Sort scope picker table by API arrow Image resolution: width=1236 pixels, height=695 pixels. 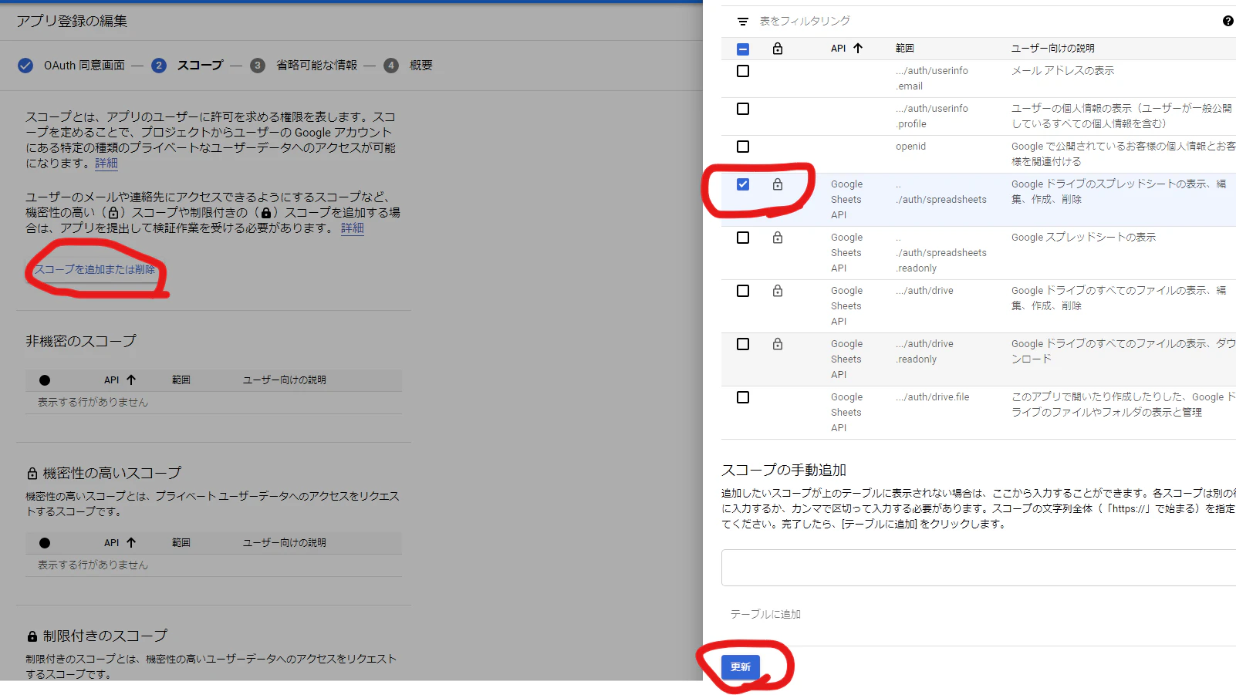point(858,48)
